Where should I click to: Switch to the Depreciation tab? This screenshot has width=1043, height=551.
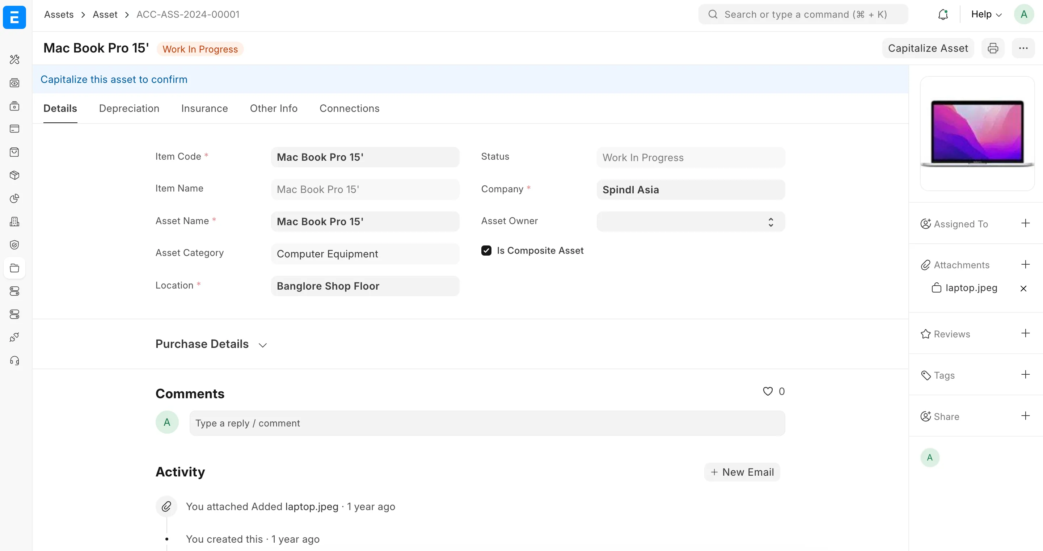(129, 108)
